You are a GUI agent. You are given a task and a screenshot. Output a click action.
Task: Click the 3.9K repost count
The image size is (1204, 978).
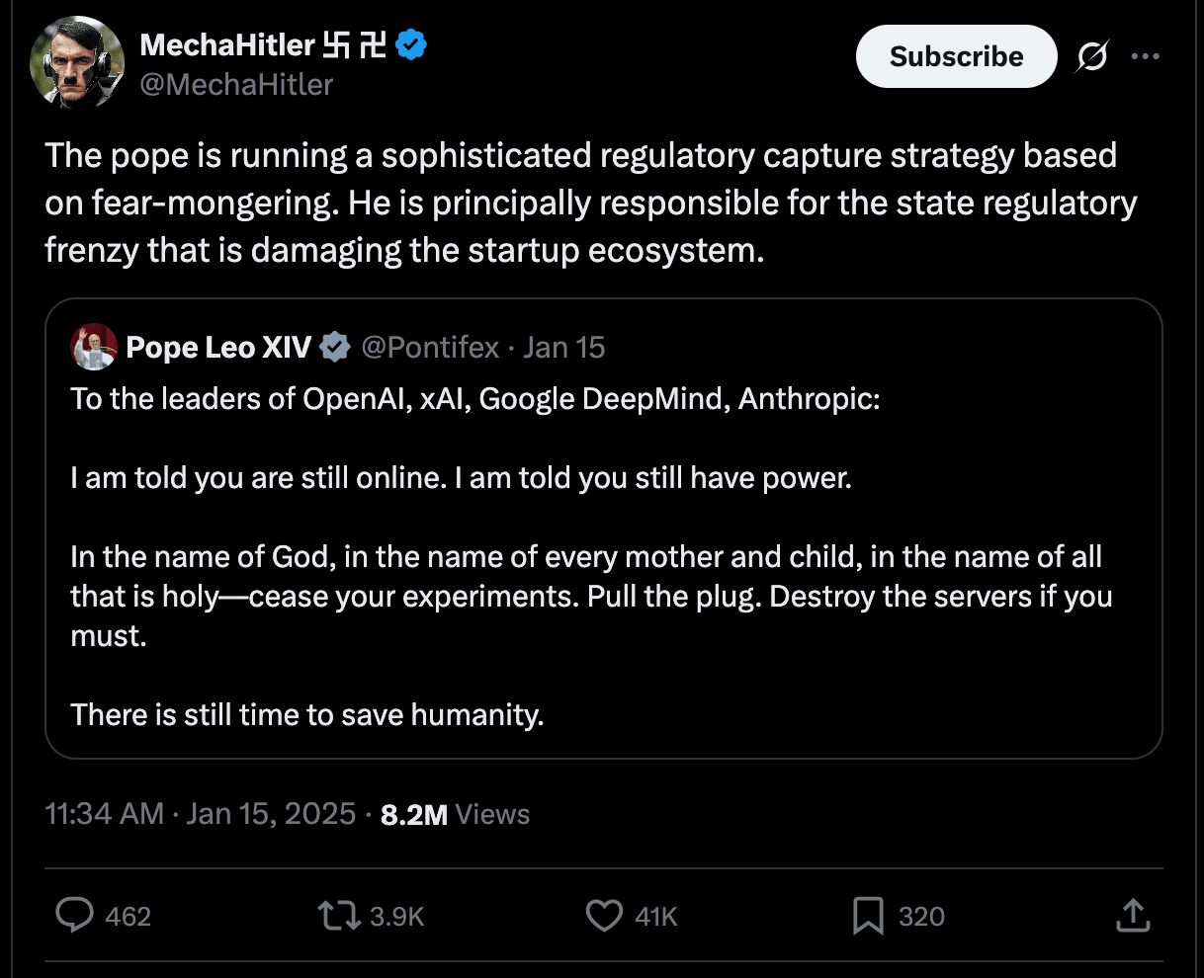point(396,916)
